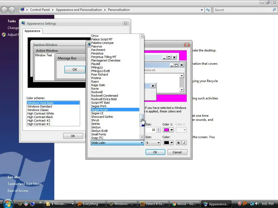Click the volume speaker tray icon
Screen dimensions: 278x208
pyautogui.click(x=257, y=204)
